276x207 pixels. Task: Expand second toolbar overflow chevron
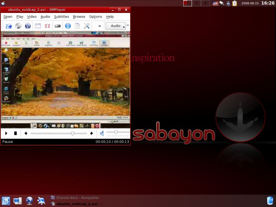pyautogui.click(x=128, y=25)
